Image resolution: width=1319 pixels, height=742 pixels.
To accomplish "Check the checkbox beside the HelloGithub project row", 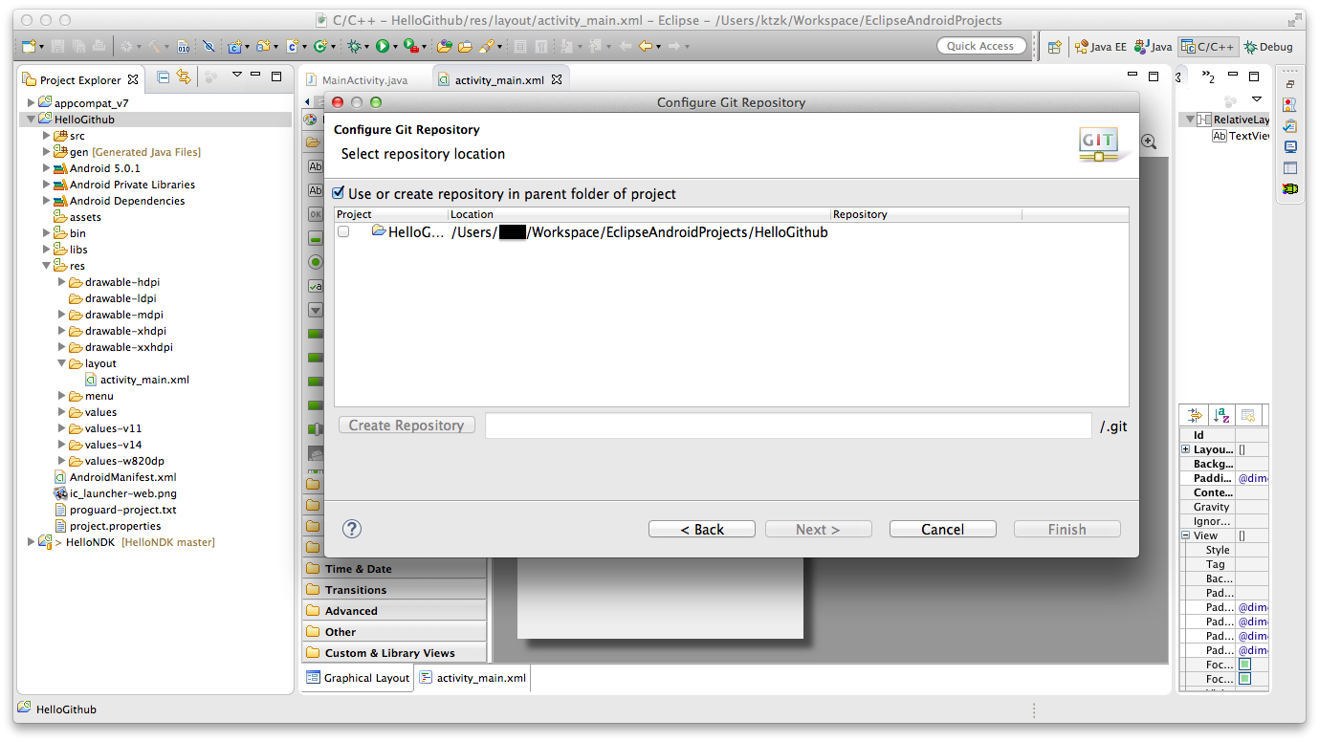I will 343,230.
